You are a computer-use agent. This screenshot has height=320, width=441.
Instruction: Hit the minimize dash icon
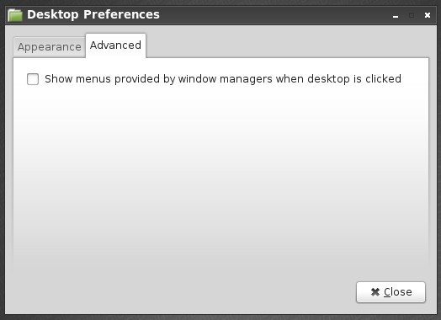click(396, 16)
